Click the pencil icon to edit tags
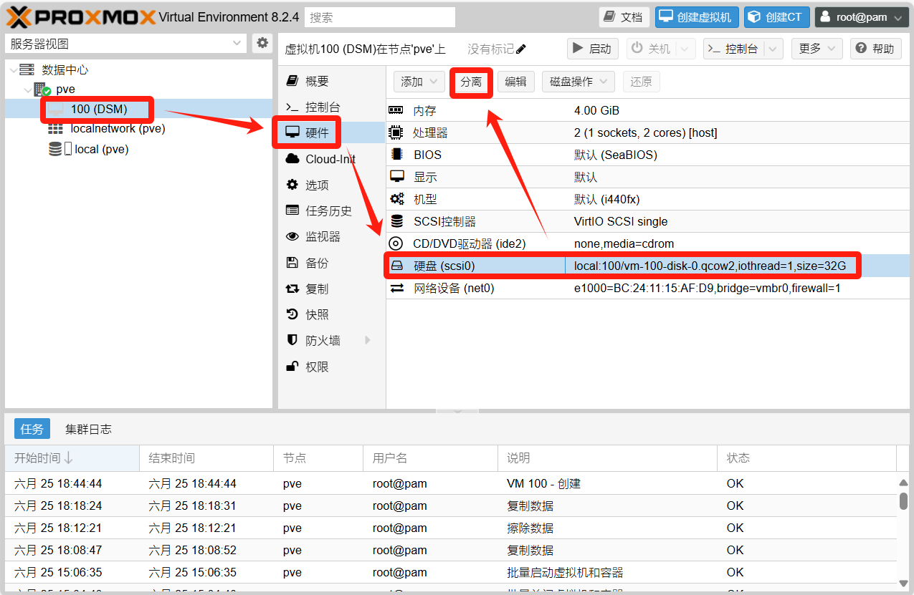This screenshot has height=595, width=914. pos(521,49)
